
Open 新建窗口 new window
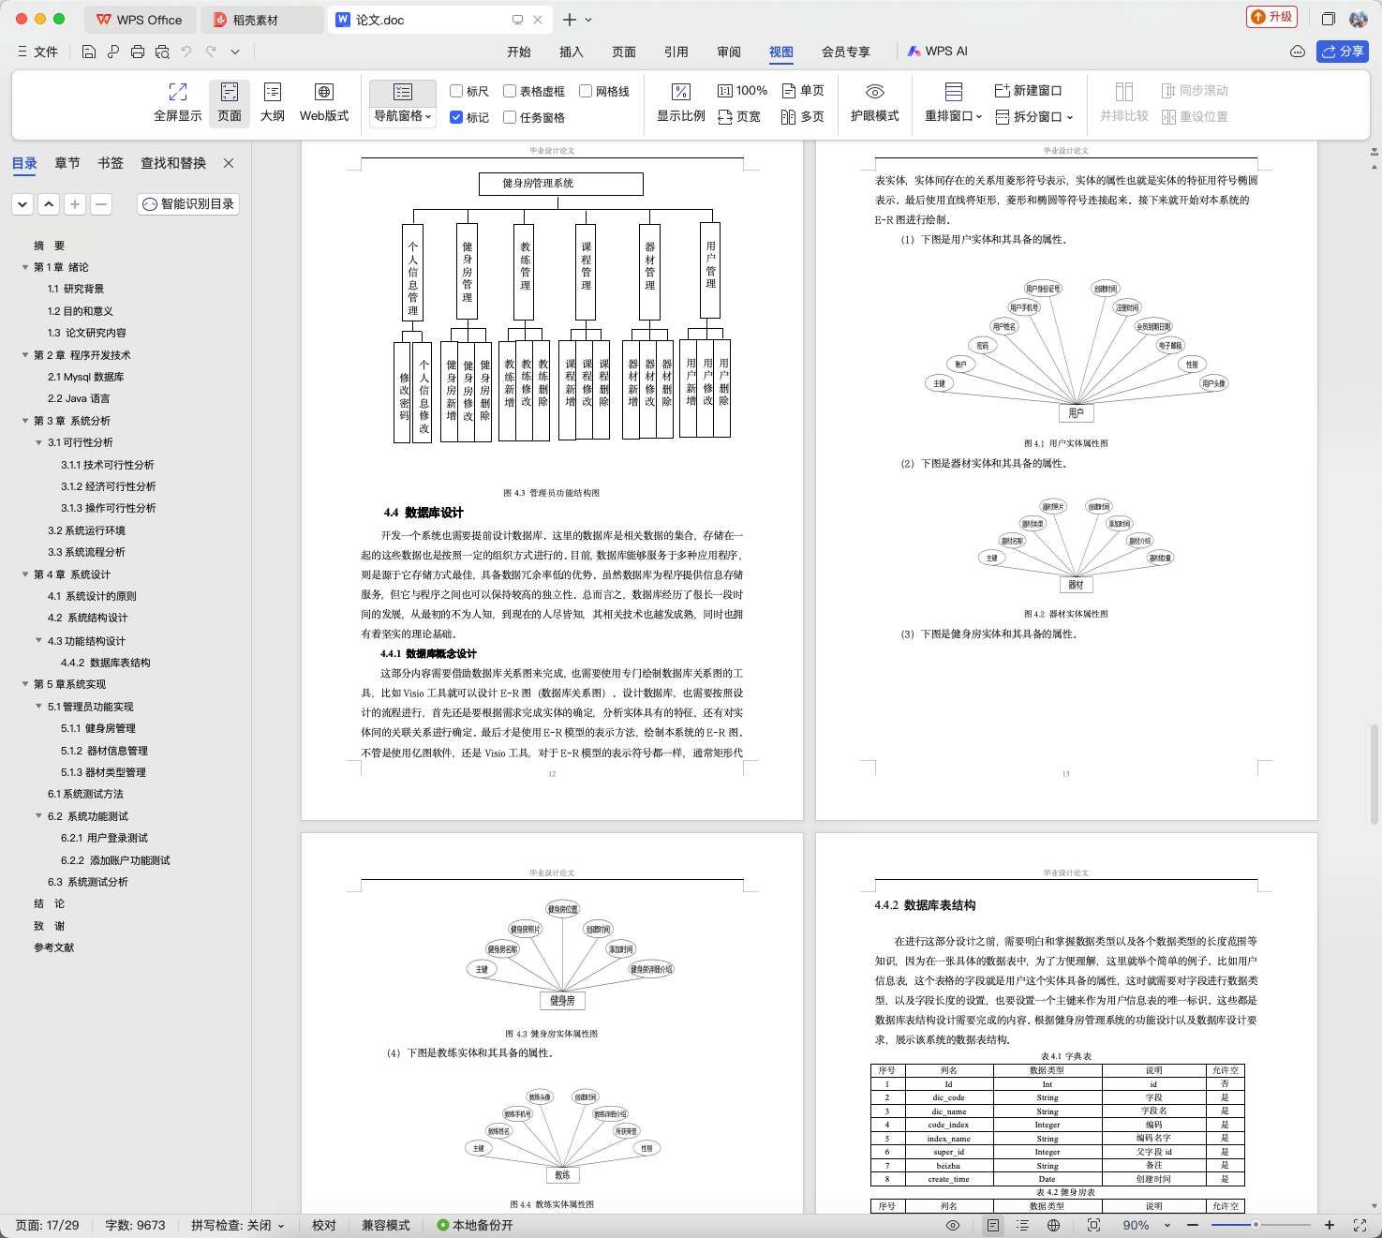click(x=1028, y=91)
